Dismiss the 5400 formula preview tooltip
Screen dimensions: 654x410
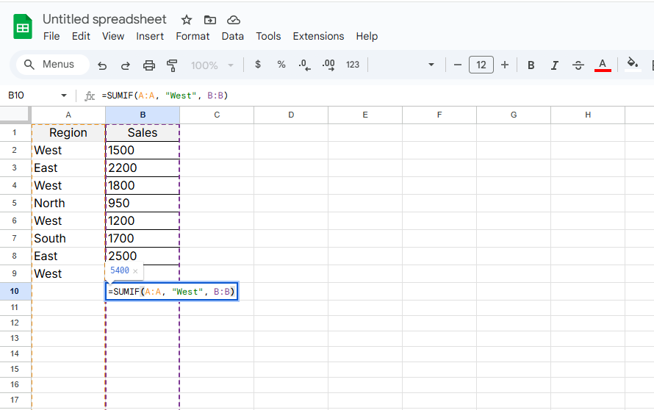(x=135, y=271)
